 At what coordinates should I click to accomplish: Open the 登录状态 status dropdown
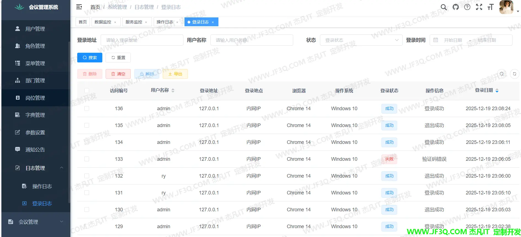pos(361,40)
